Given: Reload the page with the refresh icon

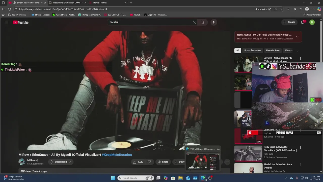Looking at the screenshot, I should pyautogui.click(x=10, y=9).
